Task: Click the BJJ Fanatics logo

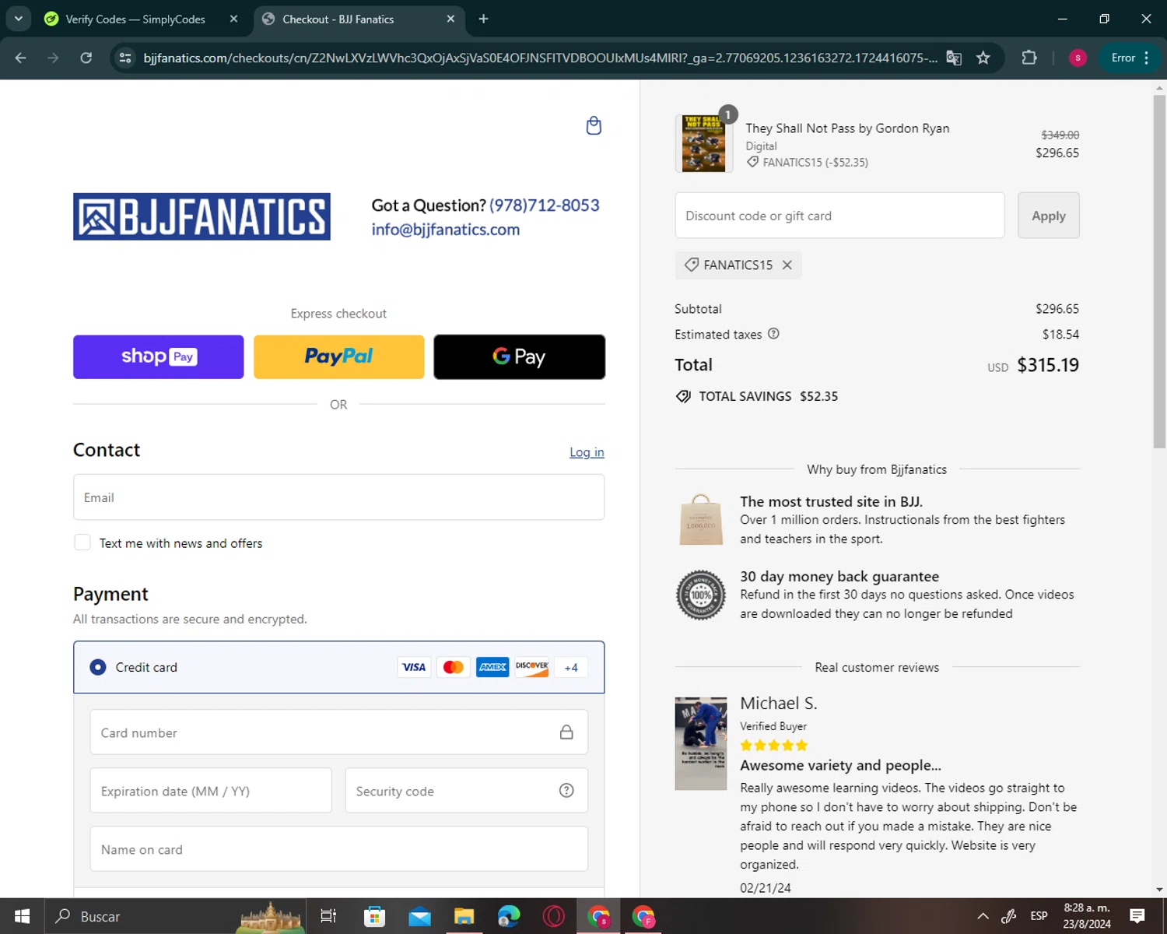Action: (202, 216)
